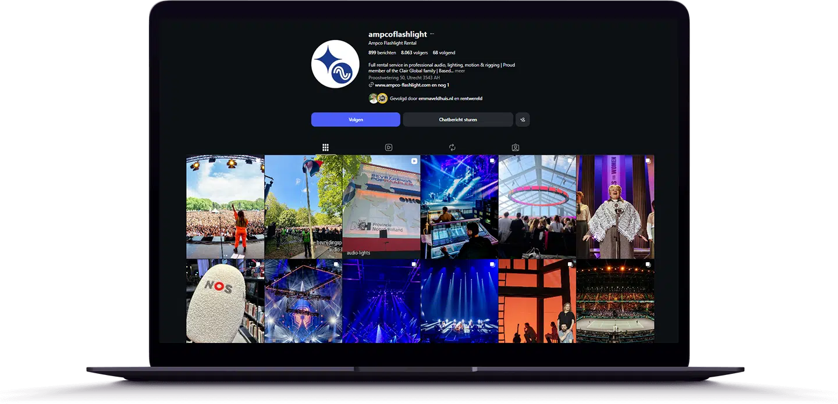Switch to the Reels tab
Screen dimensions: 838x404
tap(389, 148)
